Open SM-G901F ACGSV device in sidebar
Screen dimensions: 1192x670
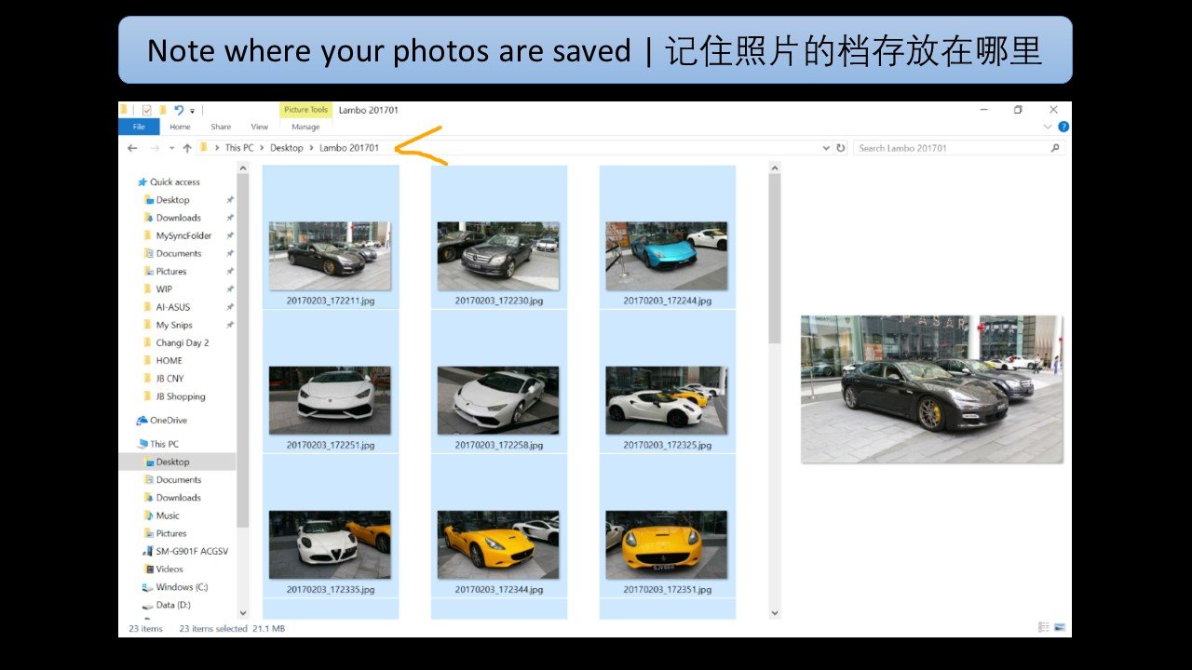(192, 551)
